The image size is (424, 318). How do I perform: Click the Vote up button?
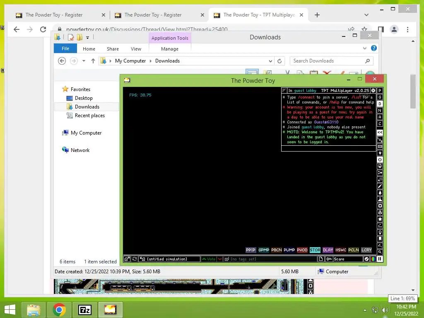(x=209, y=259)
